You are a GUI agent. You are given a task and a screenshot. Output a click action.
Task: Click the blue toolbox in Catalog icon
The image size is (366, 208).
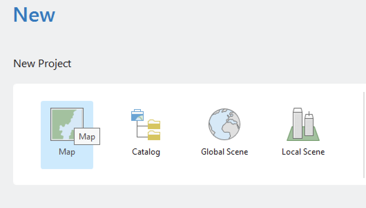point(137,115)
